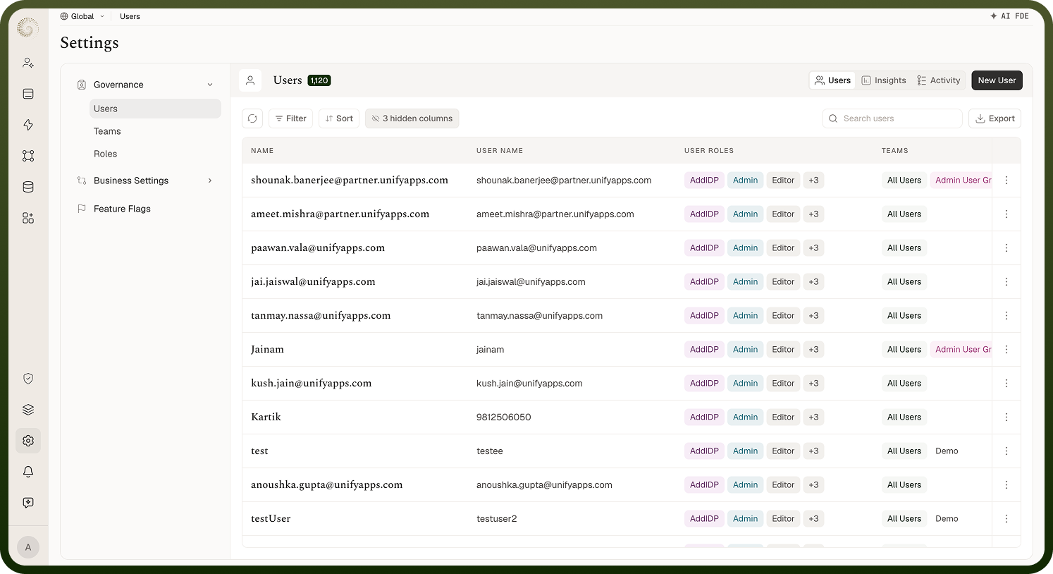Screen dimensions: 1053x574
Task: Open the feedback chat icon
Action: point(28,503)
